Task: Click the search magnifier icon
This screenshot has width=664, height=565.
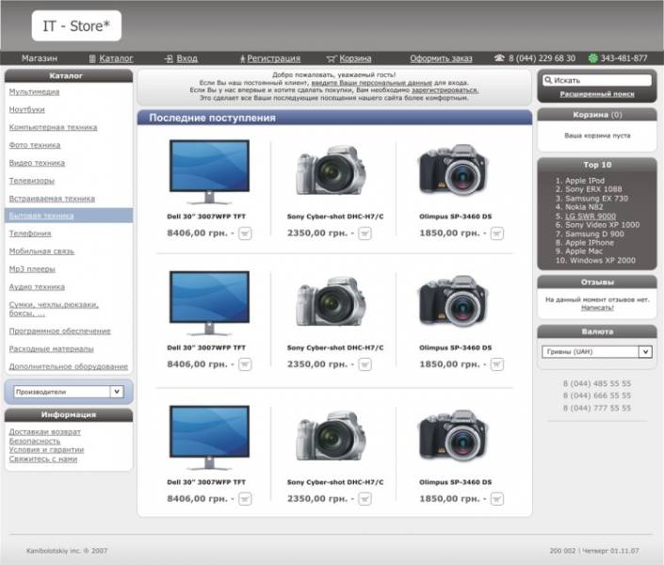Action: click(x=548, y=80)
